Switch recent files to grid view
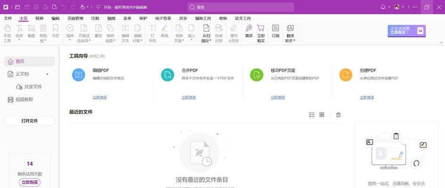445x188 pixels. click(321, 115)
